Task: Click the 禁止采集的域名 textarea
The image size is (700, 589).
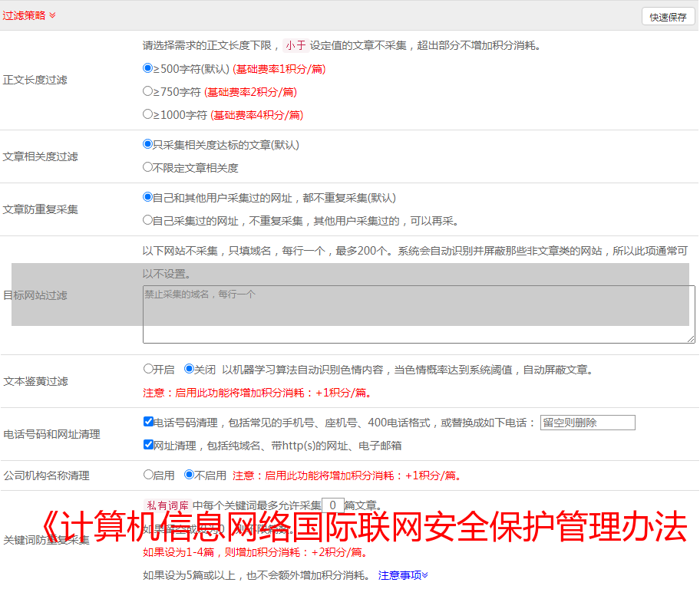Action: tap(418, 314)
